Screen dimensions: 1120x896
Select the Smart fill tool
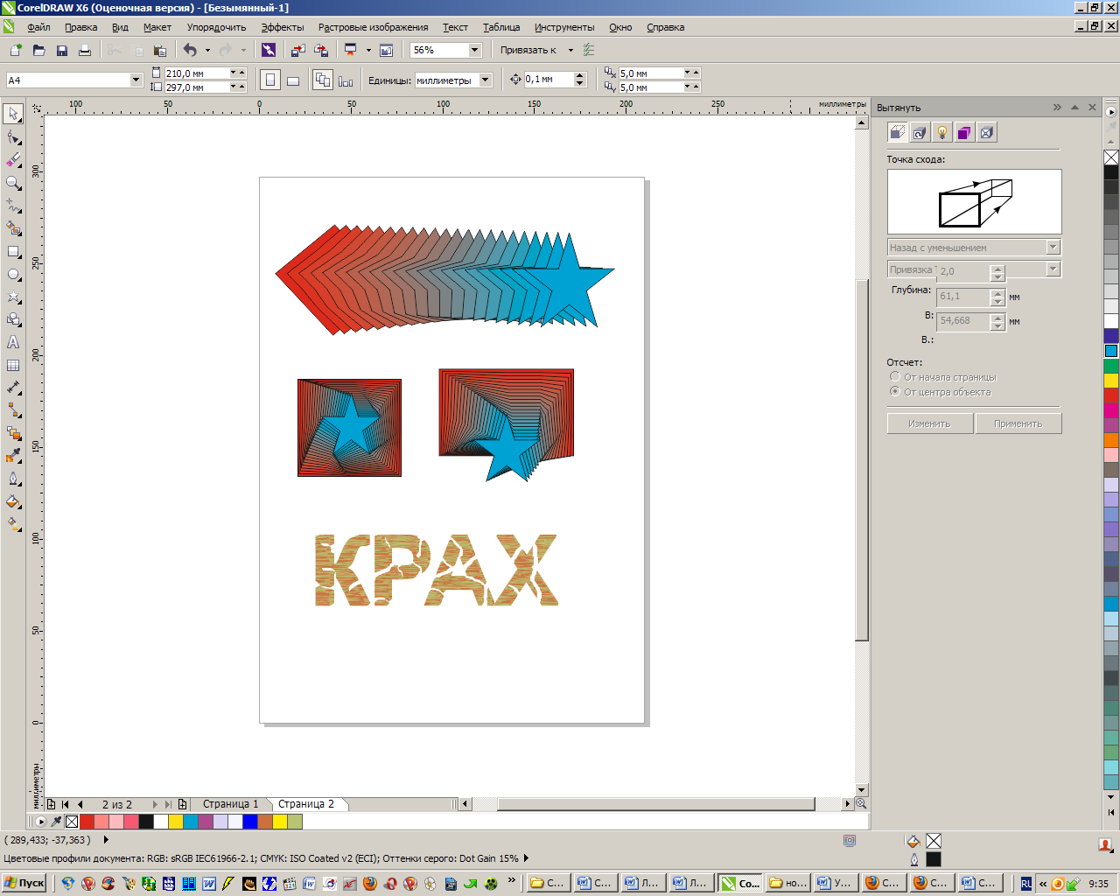pyautogui.click(x=13, y=228)
